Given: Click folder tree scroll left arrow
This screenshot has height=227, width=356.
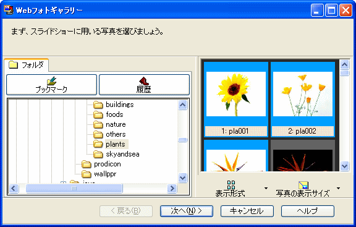Looking at the screenshot, I should coord(14,189).
